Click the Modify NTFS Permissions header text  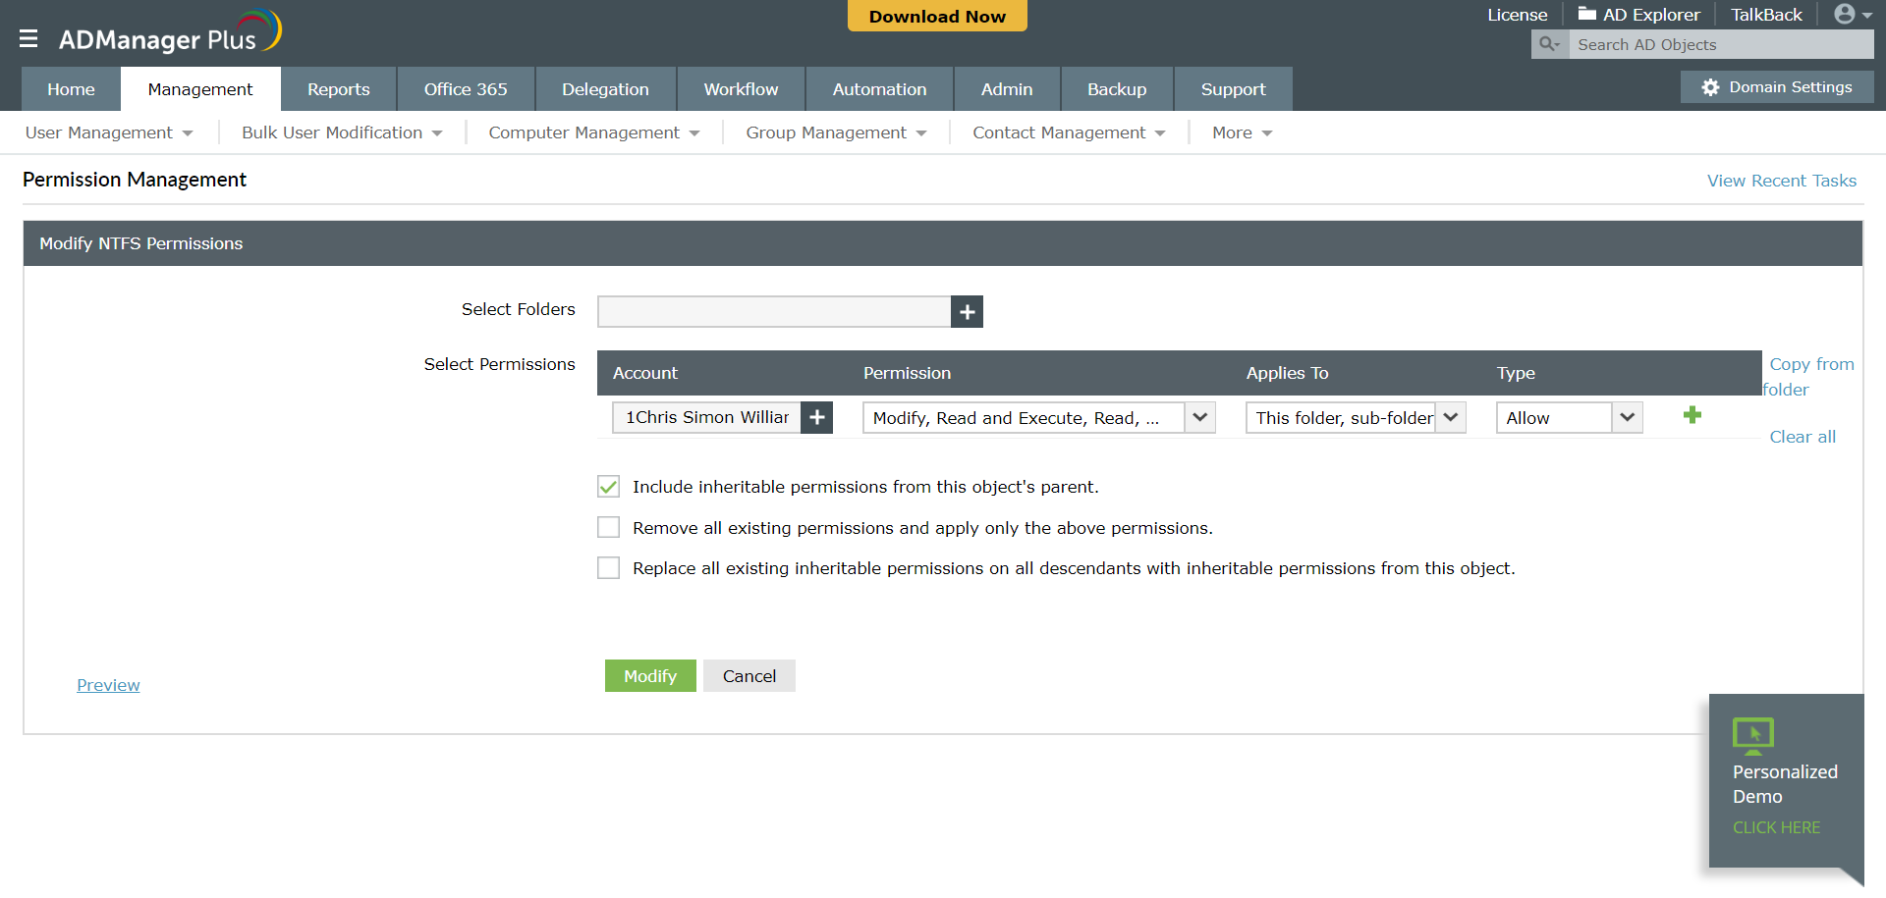141,243
